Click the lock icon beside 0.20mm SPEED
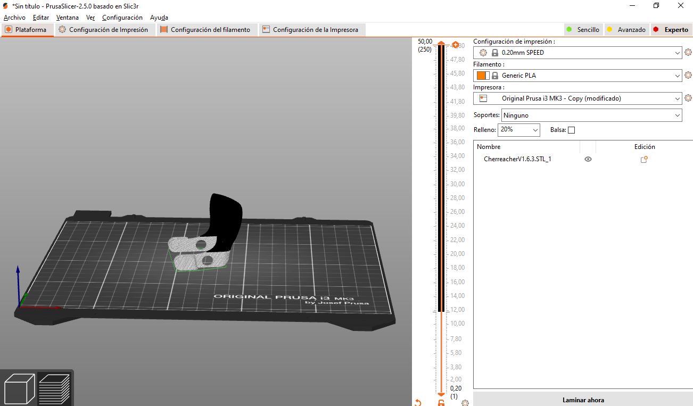The image size is (693, 406). (495, 53)
